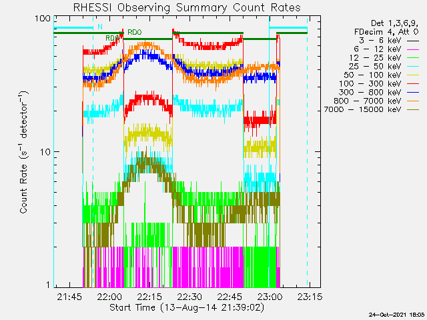Click the 23:15 x-axis tick label
The width and height of the screenshot is (427, 320).
tap(310, 297)
